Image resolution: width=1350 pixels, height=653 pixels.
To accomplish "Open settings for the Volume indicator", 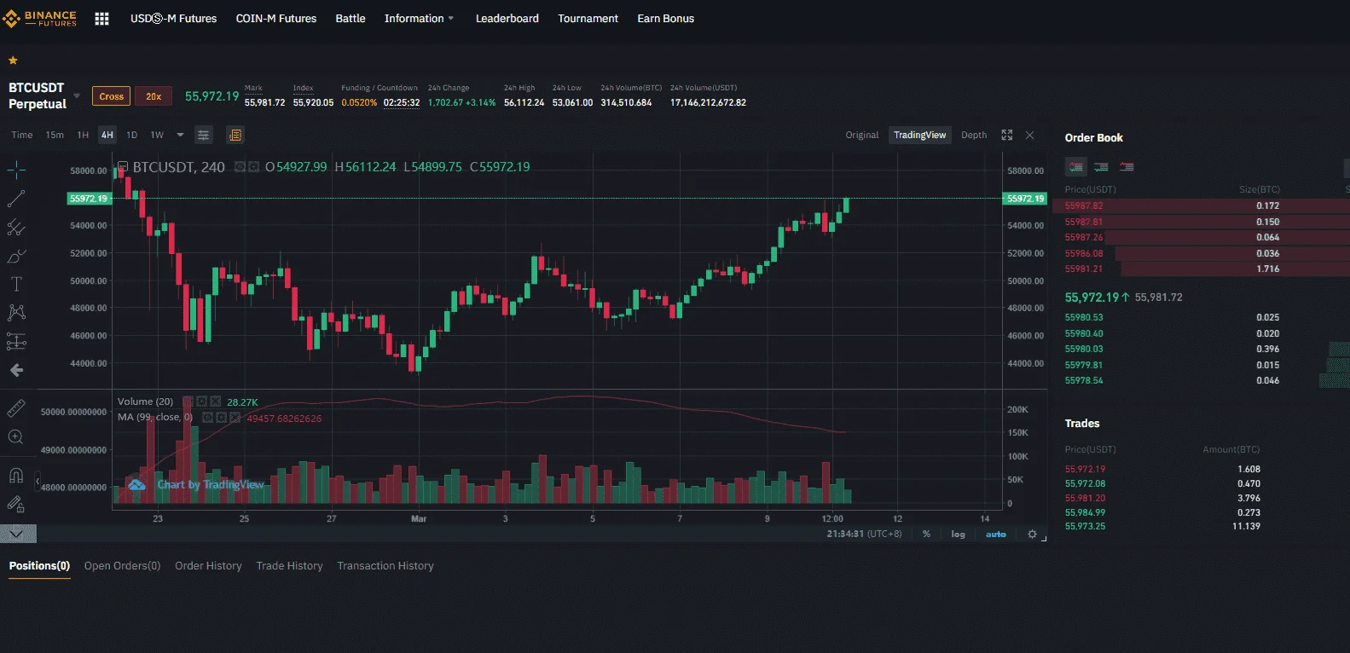I will pyautogui.click(x=202, y=402).
